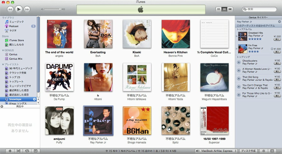
Task: Expand I'm Free album triangle
Action: click(x=237, y=49)
